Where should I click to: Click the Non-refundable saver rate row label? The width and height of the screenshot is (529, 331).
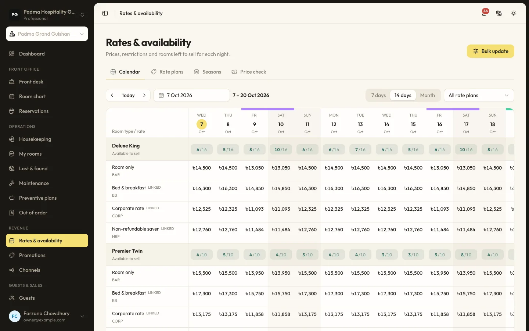point(147,232)
